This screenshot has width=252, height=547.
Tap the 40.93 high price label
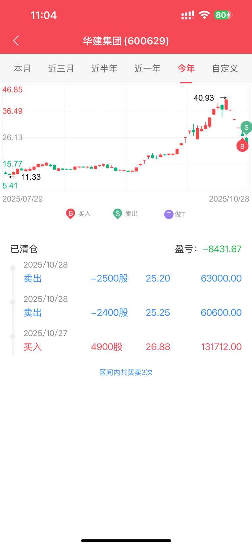click(204, 98)
